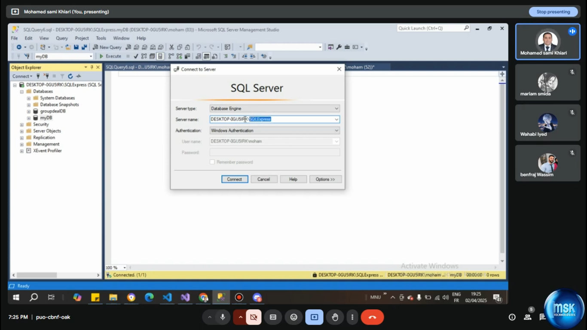
Task: Click the Save All icon in toolbar
Action: (84, 47)
